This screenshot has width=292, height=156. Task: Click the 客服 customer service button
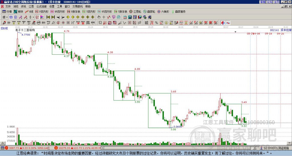pos(263,2)
